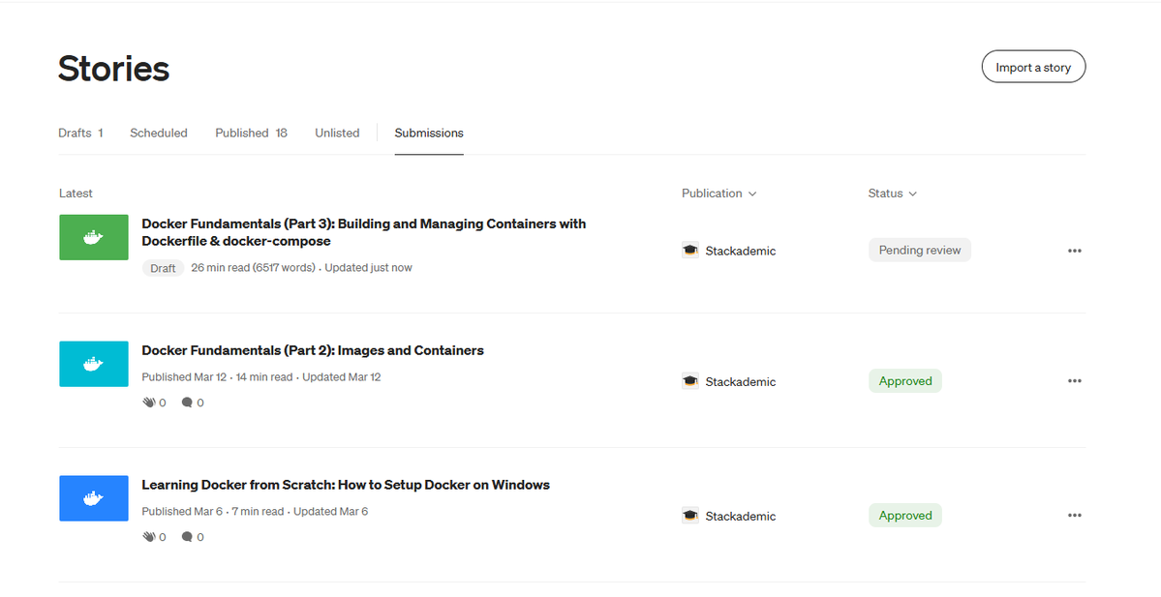Click comment icon on Docker Fundamentals Part 2

[x=187, y=403]
